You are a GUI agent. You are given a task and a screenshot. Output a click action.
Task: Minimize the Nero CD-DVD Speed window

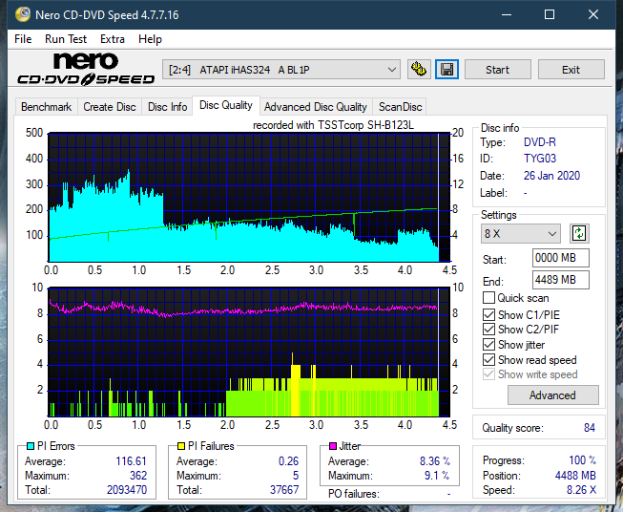(x=507, y=14)
